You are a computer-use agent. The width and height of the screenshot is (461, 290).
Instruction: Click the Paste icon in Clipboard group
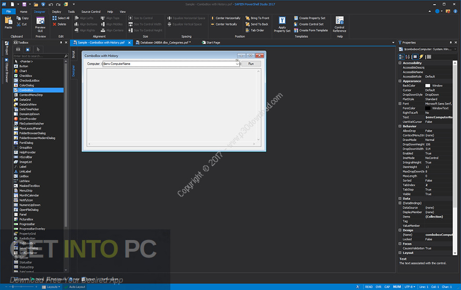[8, 20]
